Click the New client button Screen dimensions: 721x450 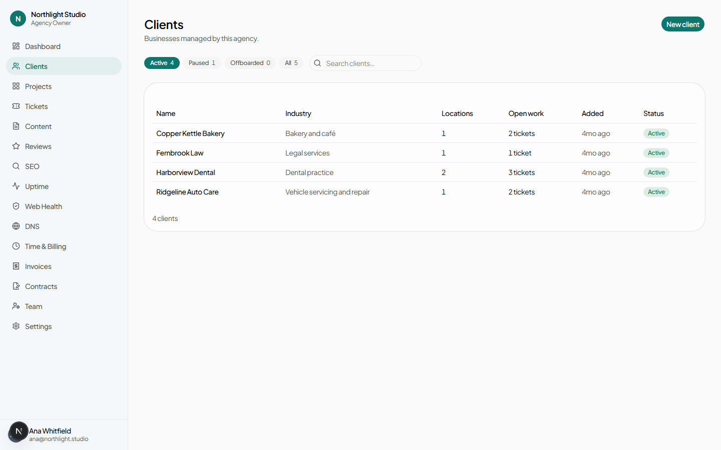point(682,24)
